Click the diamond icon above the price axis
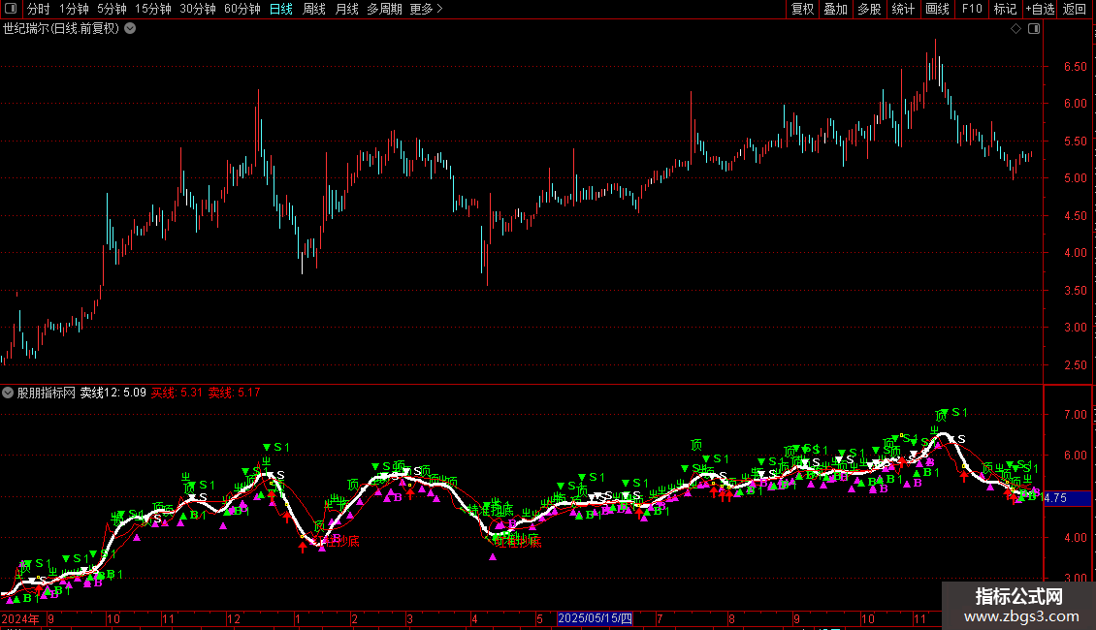This screenshot has height=630, width=1096. [1016, 29]
